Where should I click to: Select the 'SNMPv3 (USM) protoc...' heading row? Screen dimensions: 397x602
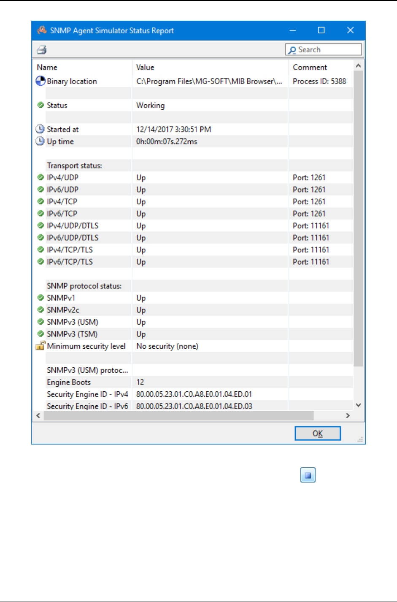coord(87,370)
